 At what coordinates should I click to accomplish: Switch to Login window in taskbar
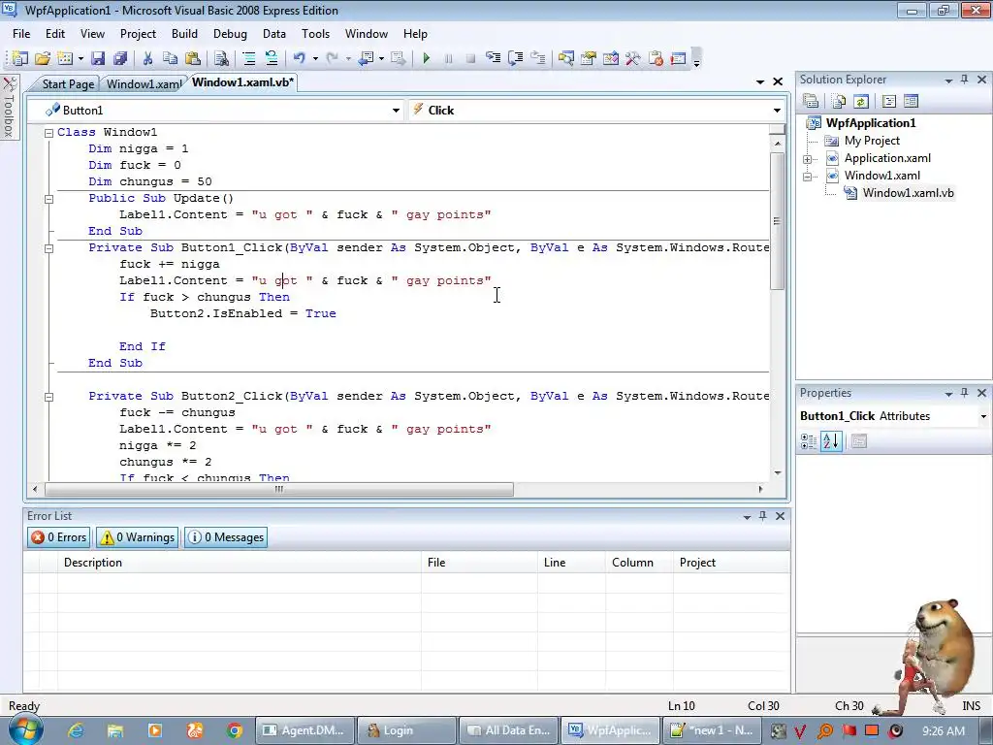tap(406, 730)
